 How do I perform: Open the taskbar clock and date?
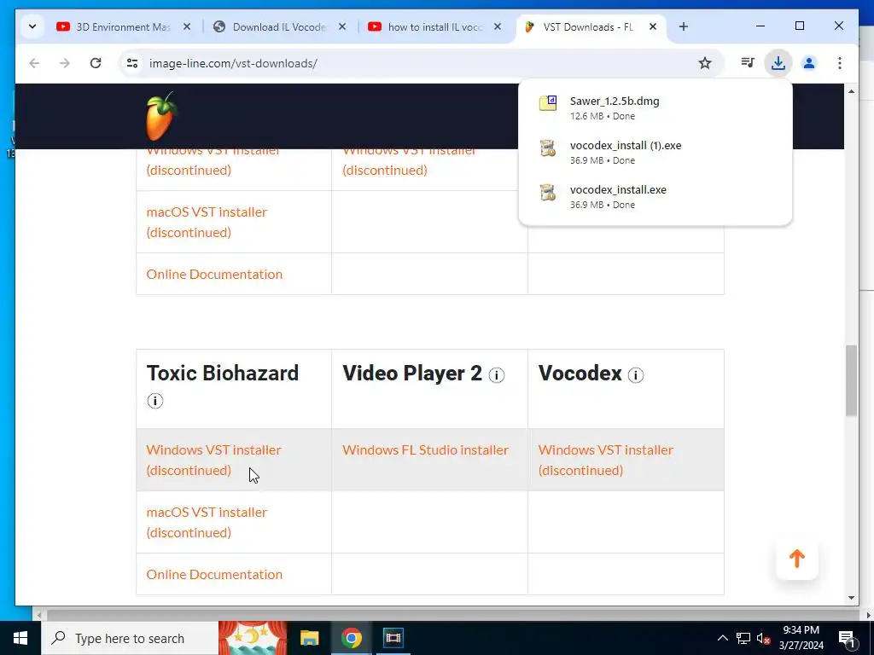click(801, 638)
